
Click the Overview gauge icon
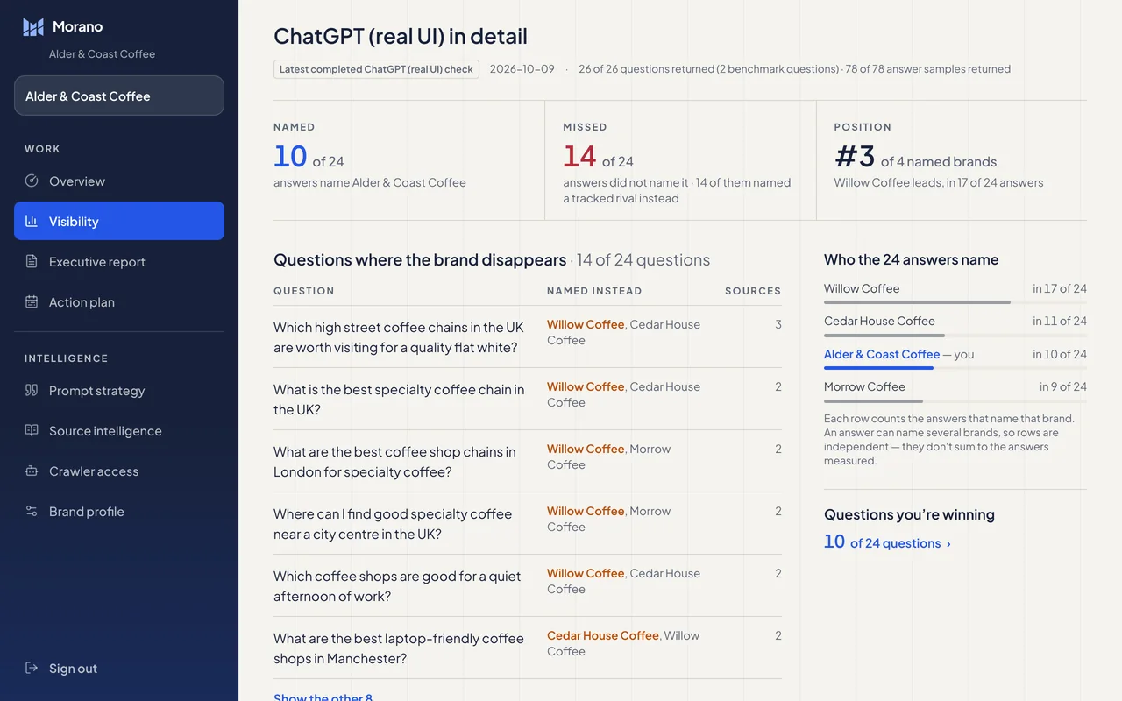coord(32,181)
